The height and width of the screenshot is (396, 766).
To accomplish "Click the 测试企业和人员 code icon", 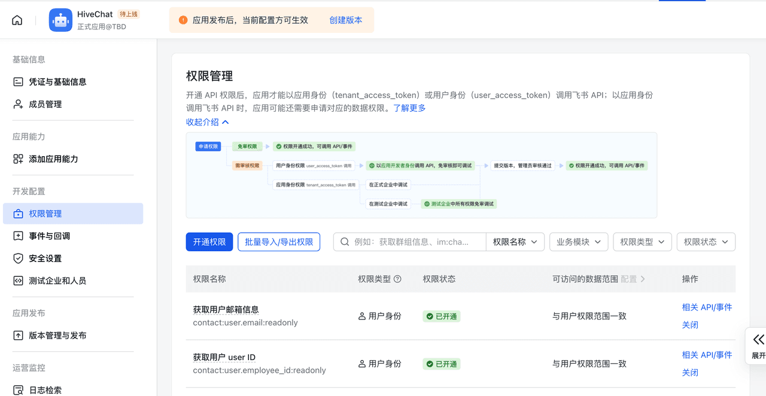I will (18, 281).
